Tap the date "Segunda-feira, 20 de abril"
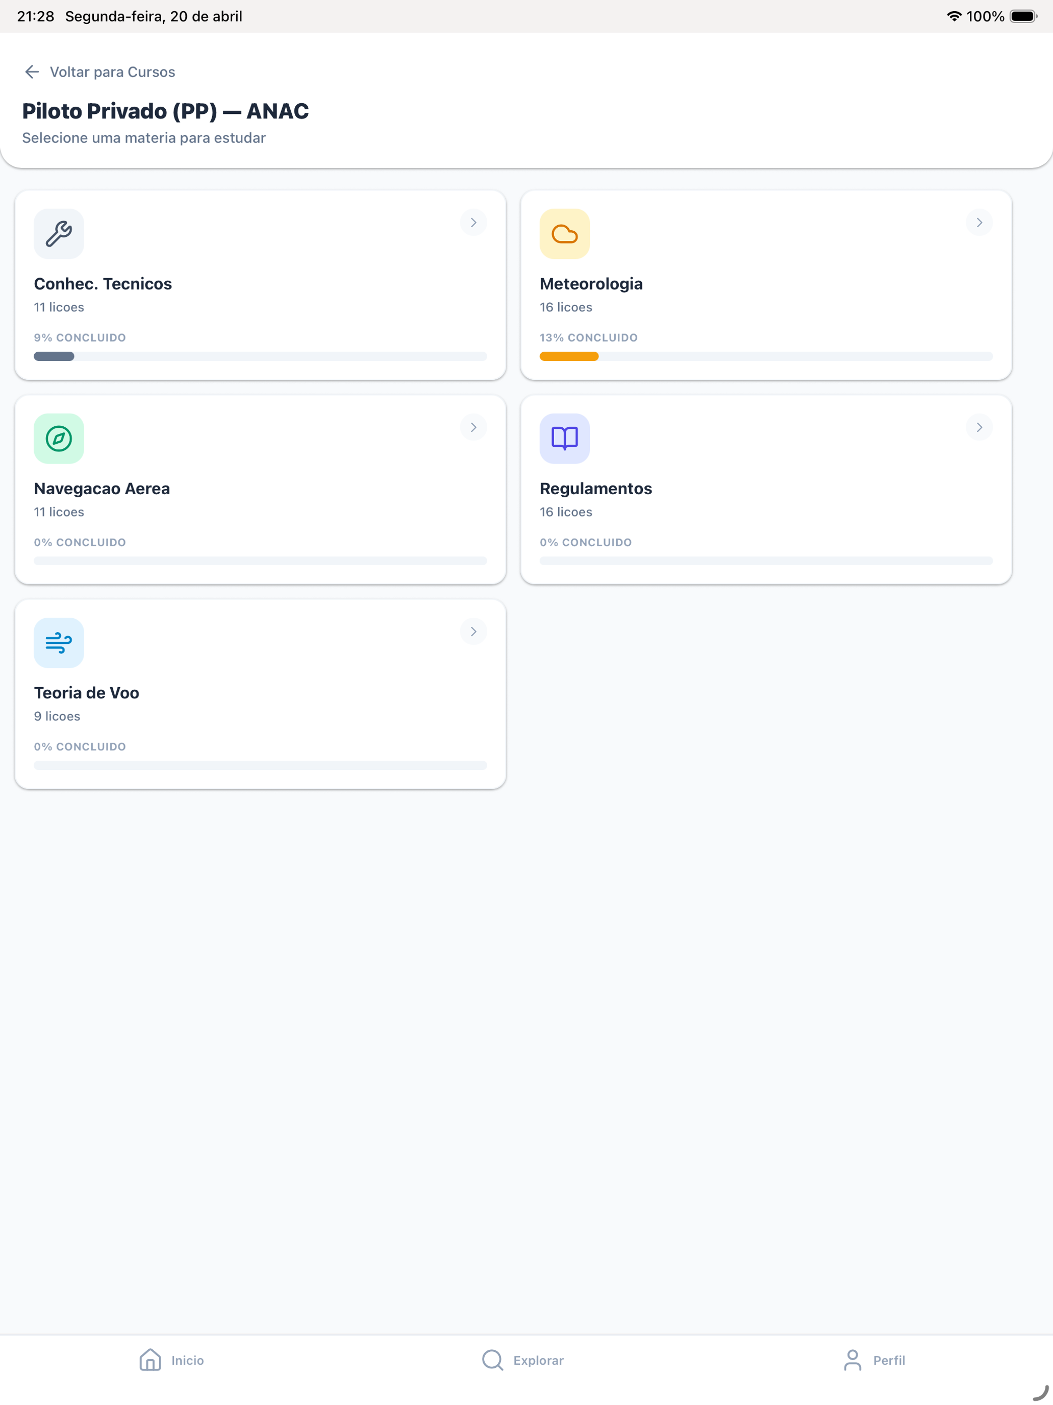 coord(154,16)
